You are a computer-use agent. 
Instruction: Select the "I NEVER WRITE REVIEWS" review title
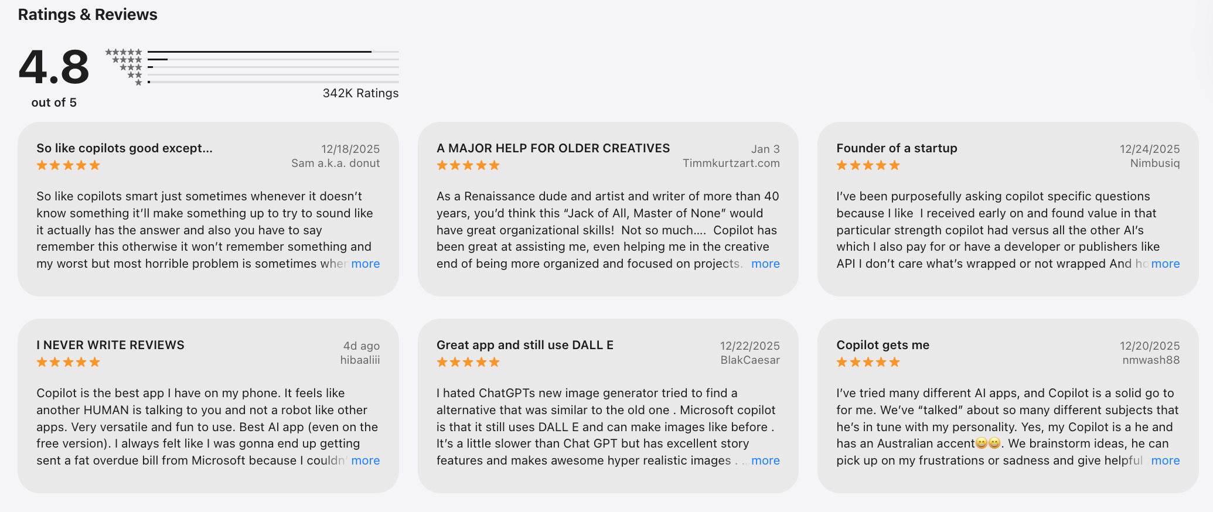(x=110, y=345)
